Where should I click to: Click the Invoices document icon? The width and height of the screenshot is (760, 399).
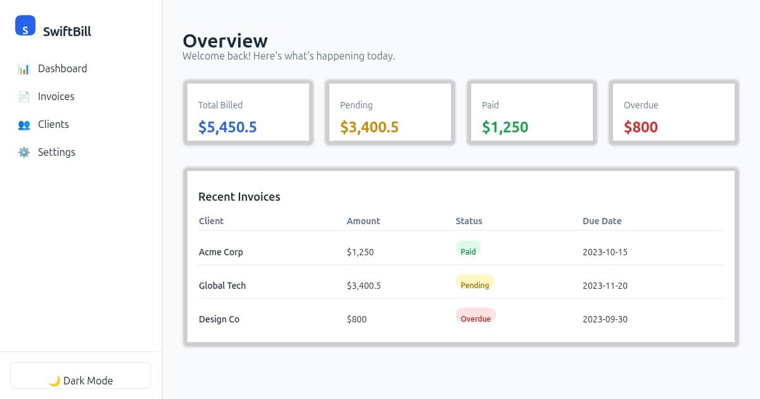(x=24, y=97)
